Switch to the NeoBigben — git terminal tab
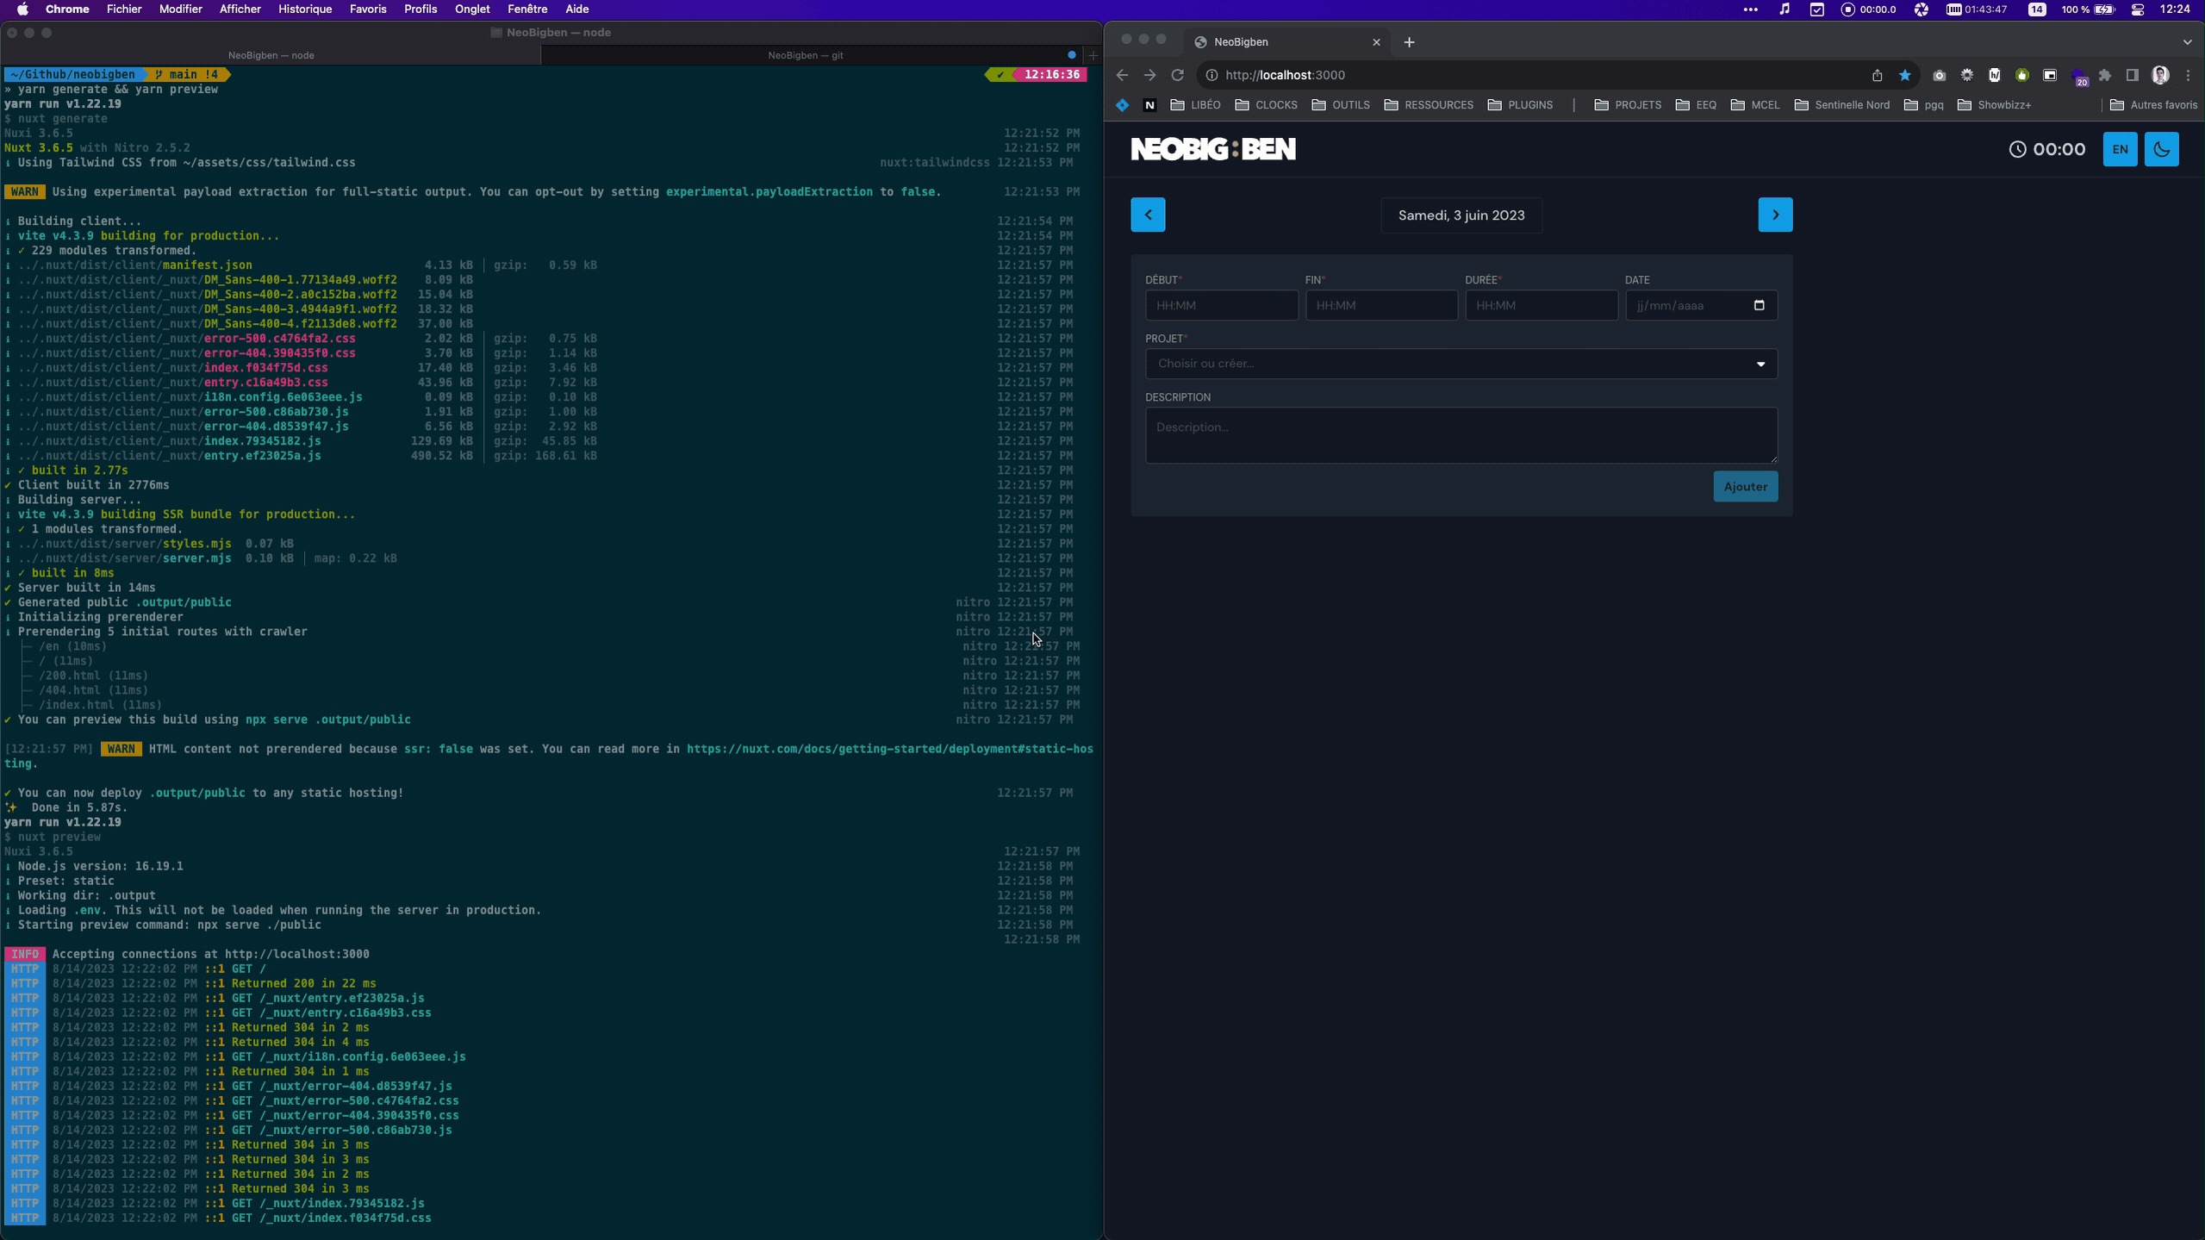2205x1240 pixels. pos(804,54)
